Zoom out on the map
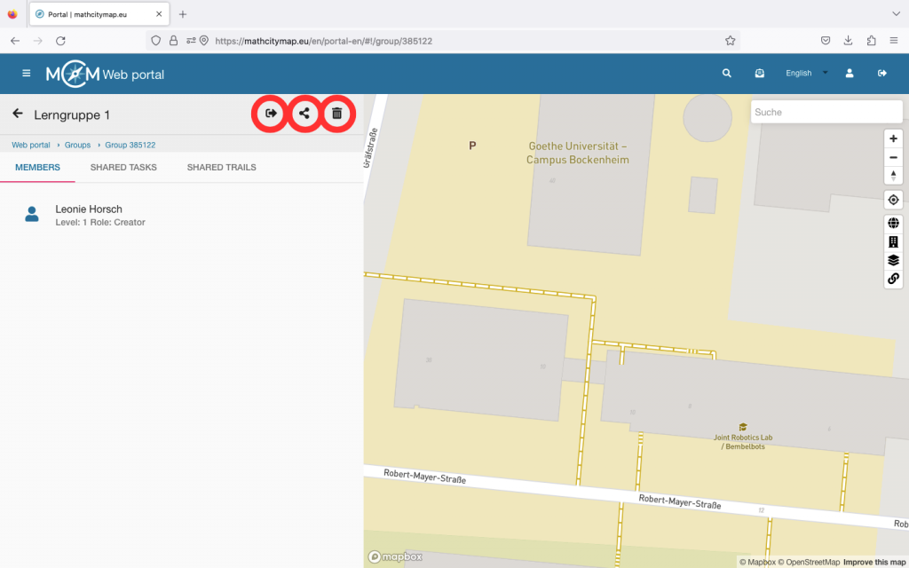The width and height of the screenshot is (909, 568). pyautogui.click(x=893, y=157)
